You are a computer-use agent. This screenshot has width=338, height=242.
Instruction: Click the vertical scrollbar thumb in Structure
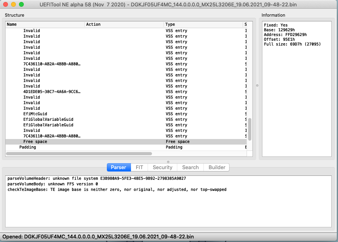click(250, 129)
